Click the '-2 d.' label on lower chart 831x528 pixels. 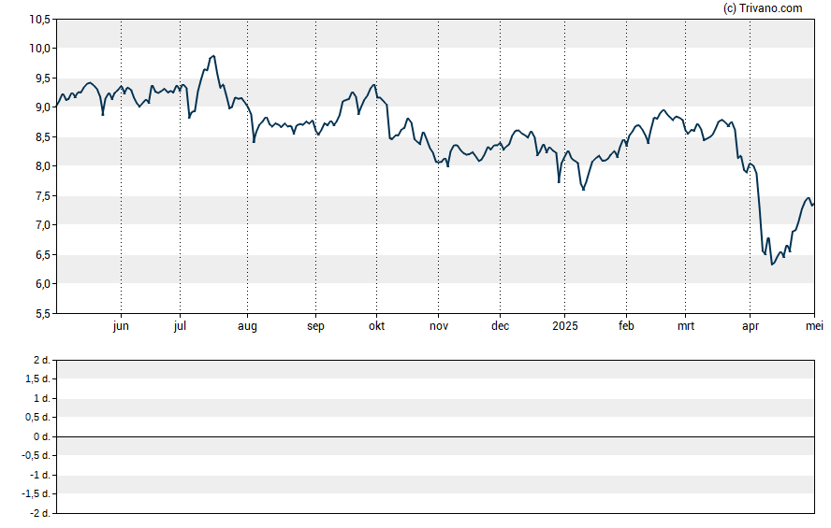pyautogui.click(x=39, y=513)
